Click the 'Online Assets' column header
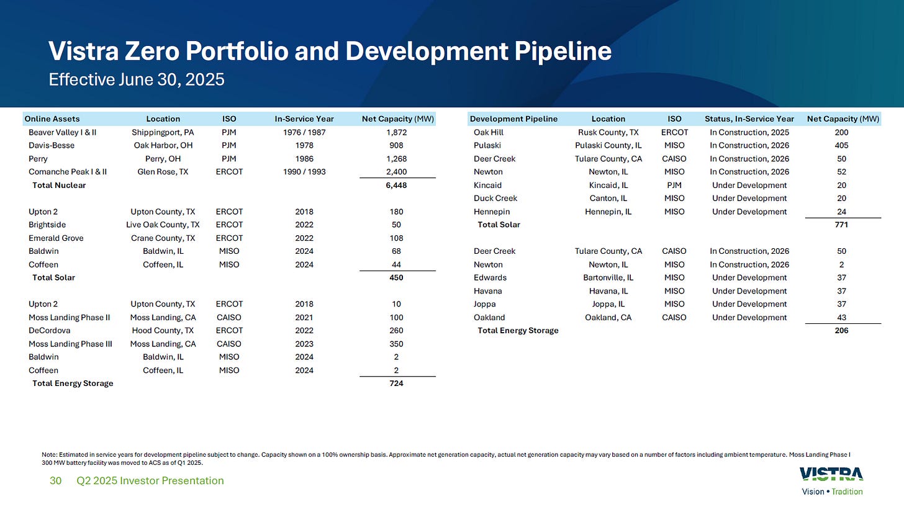This screenshot has width=904, height=507. 52,119
